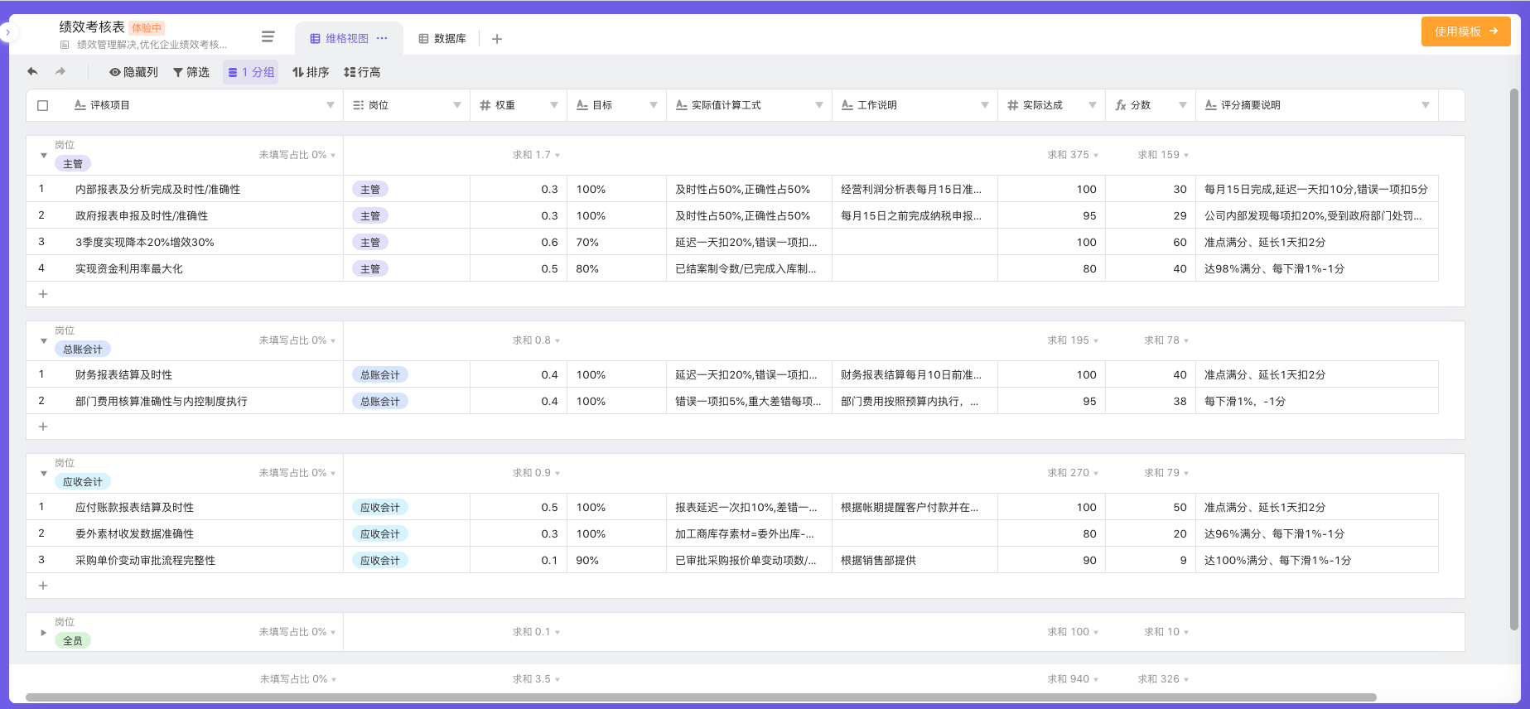This screenshot has width=1530, height=709.
Task: Click the 绩效考核表 title
Action: [x=92, y=27]
